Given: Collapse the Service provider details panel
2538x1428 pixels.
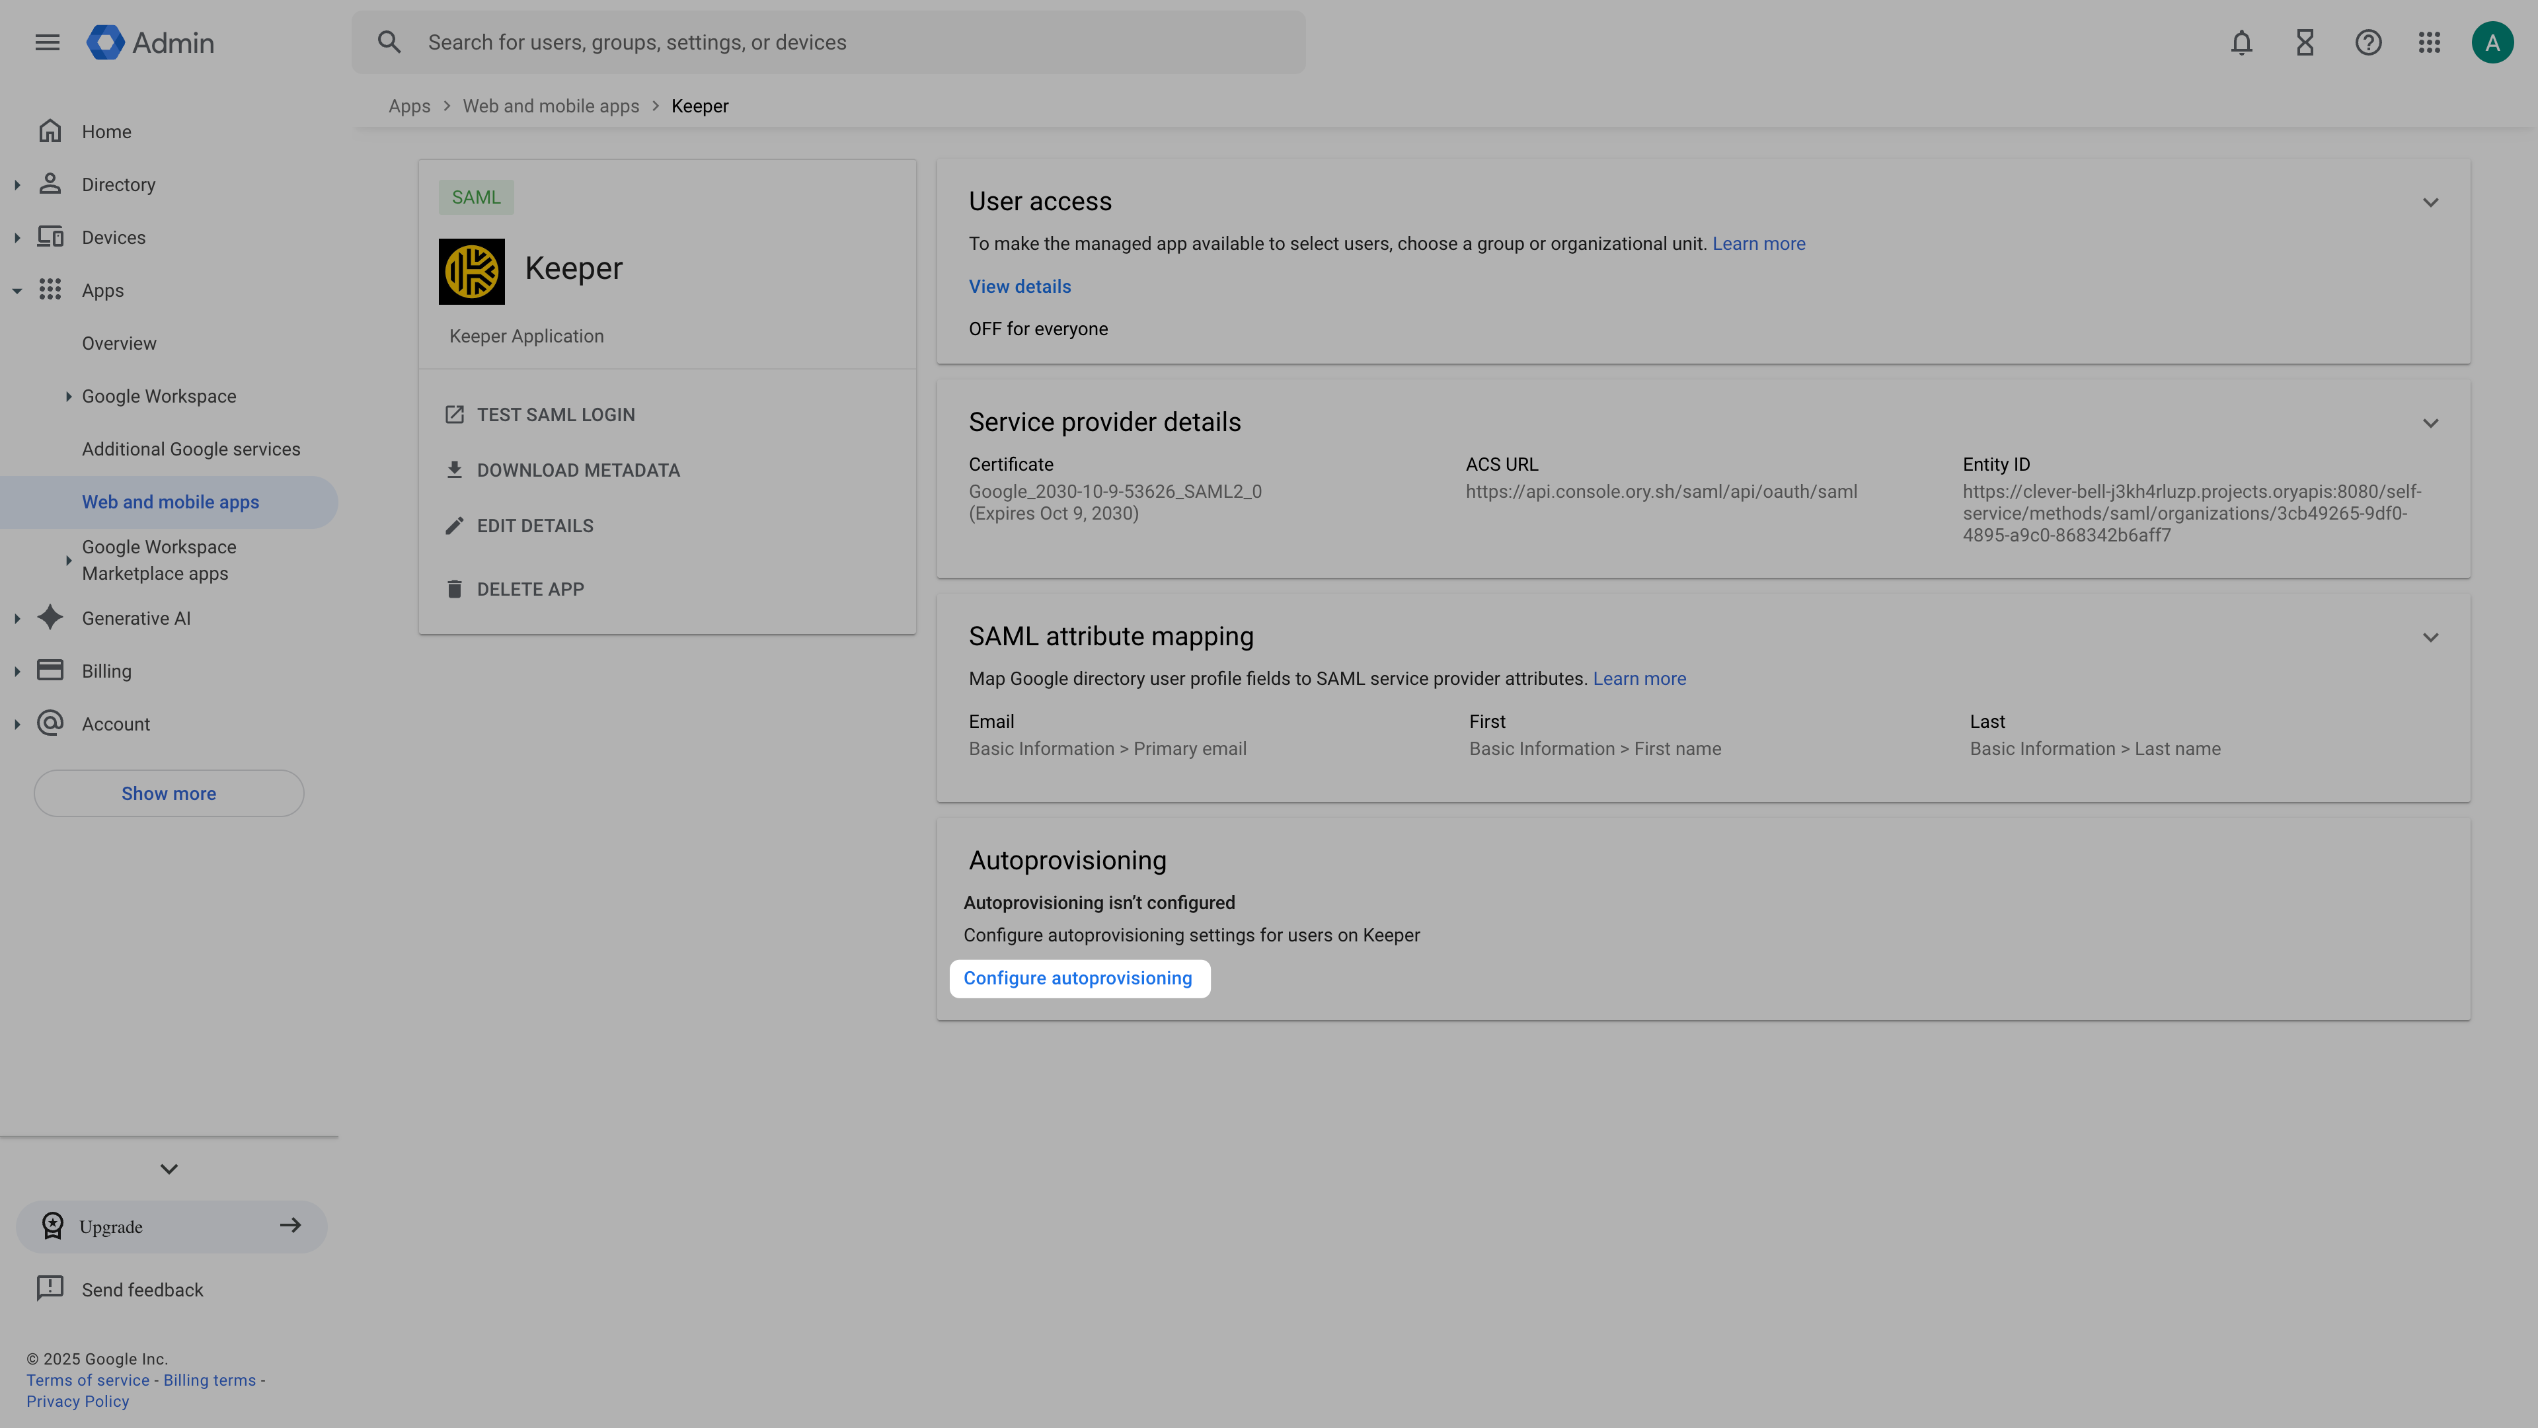Looking at the screenshot, I should 2431,423.
